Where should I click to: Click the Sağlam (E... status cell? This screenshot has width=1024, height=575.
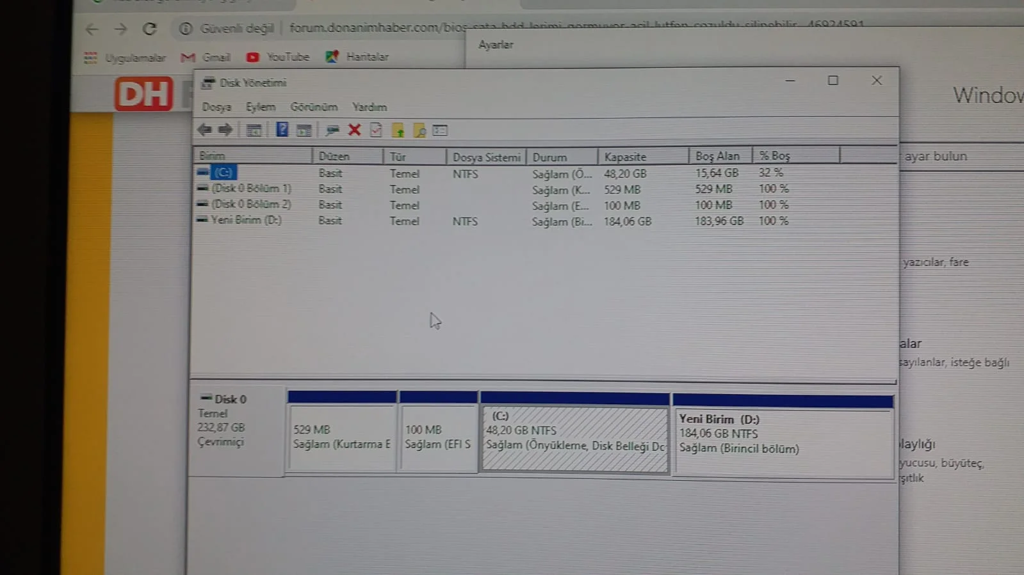point(560,206)
